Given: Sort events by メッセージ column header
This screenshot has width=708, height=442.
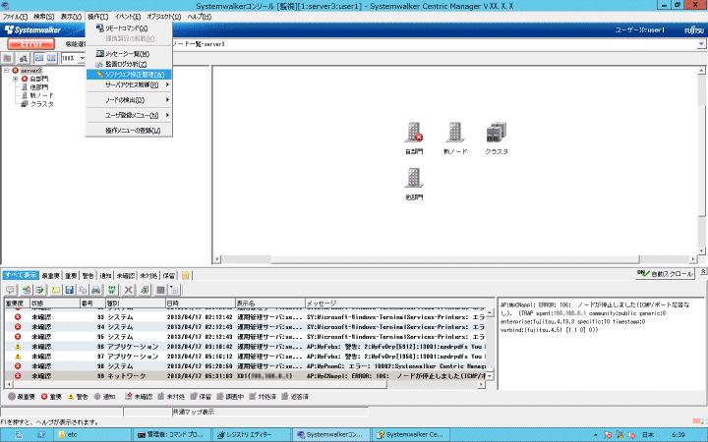Looking at the screenshot, I should (399, 304).
